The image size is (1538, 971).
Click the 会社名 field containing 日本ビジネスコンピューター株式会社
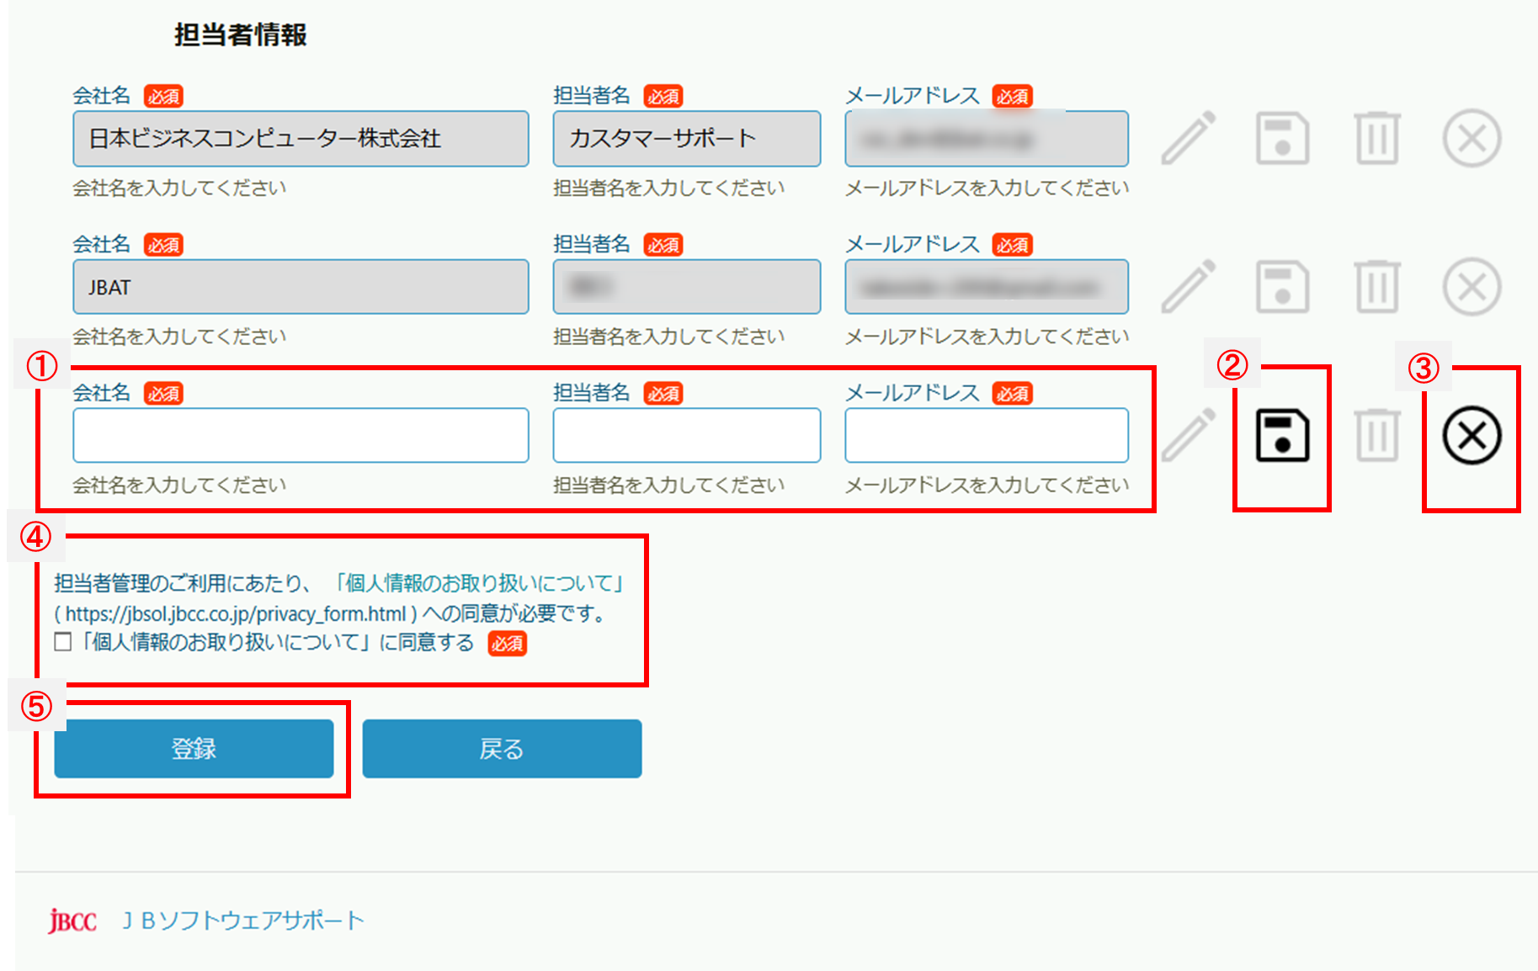[x=301, y=138]
